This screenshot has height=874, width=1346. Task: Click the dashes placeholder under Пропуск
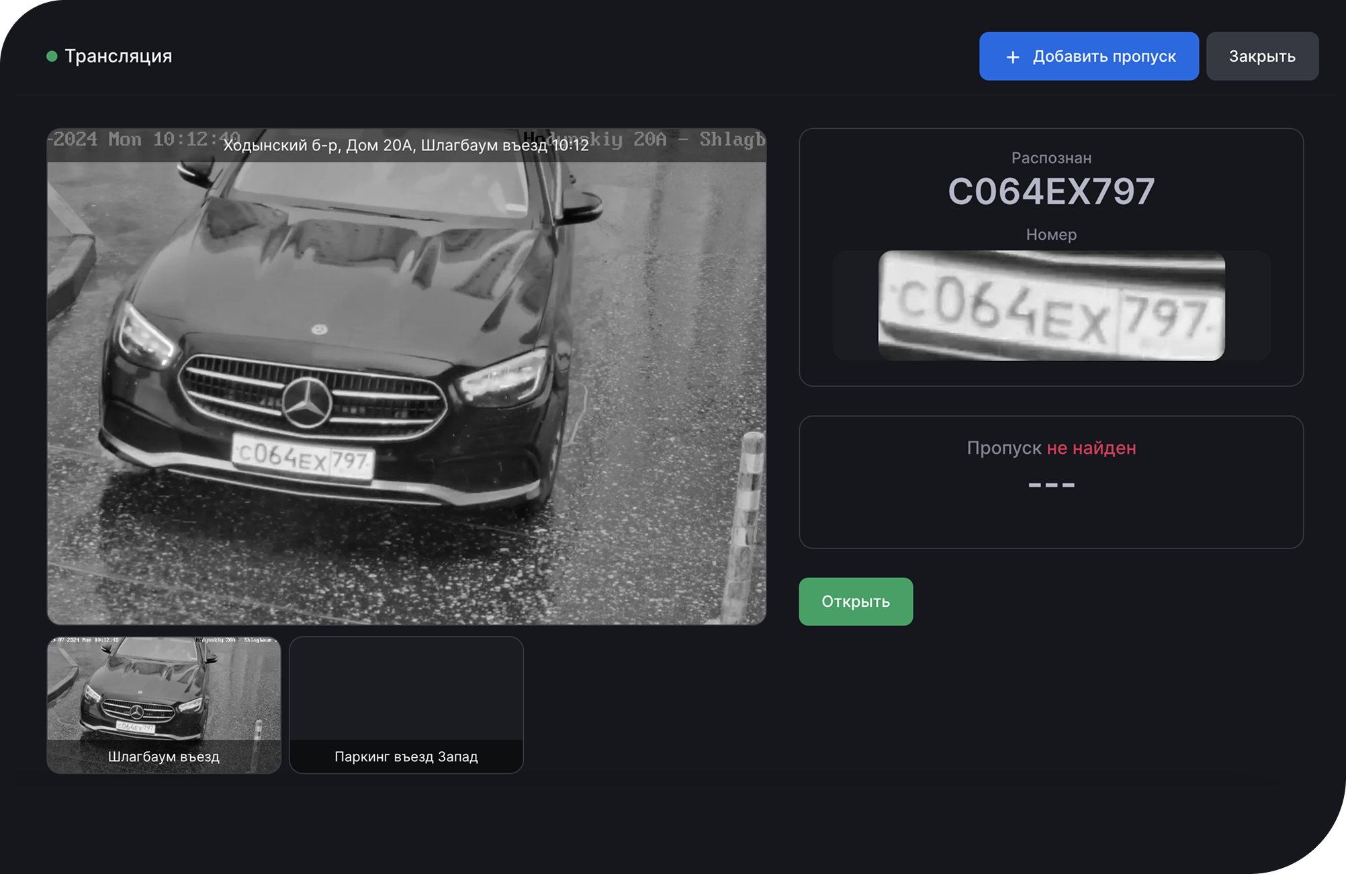[1051, 485]
